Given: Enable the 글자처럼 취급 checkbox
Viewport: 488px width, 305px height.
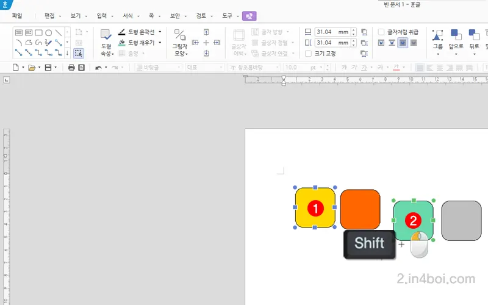Looking at the screenshot, I should pyautogui.click(x=381, y=32).
